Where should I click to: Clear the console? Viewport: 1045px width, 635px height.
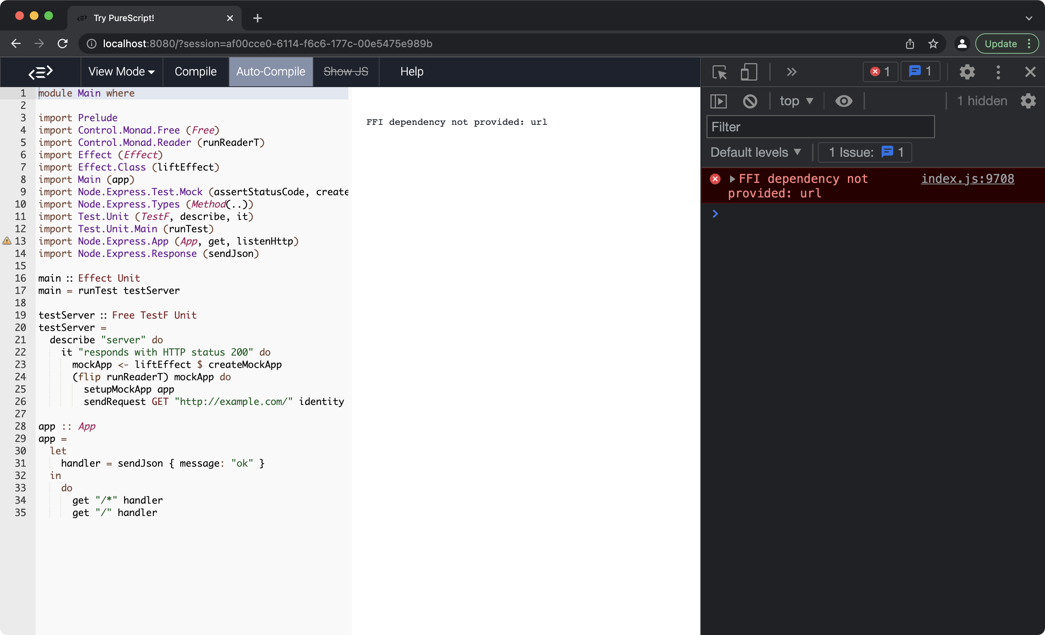click(750, 101)
